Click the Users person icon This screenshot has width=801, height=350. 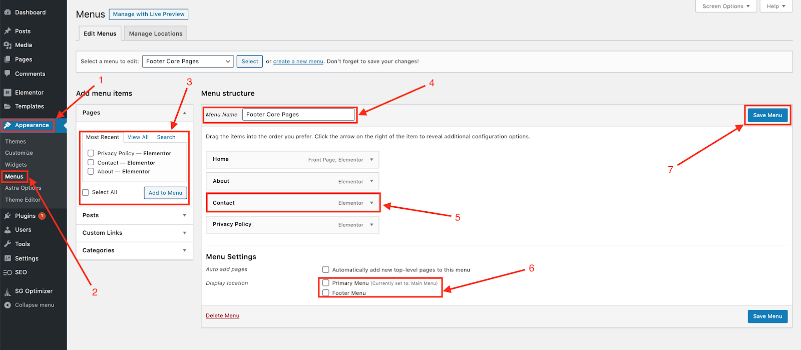click(x=8, y=230)
